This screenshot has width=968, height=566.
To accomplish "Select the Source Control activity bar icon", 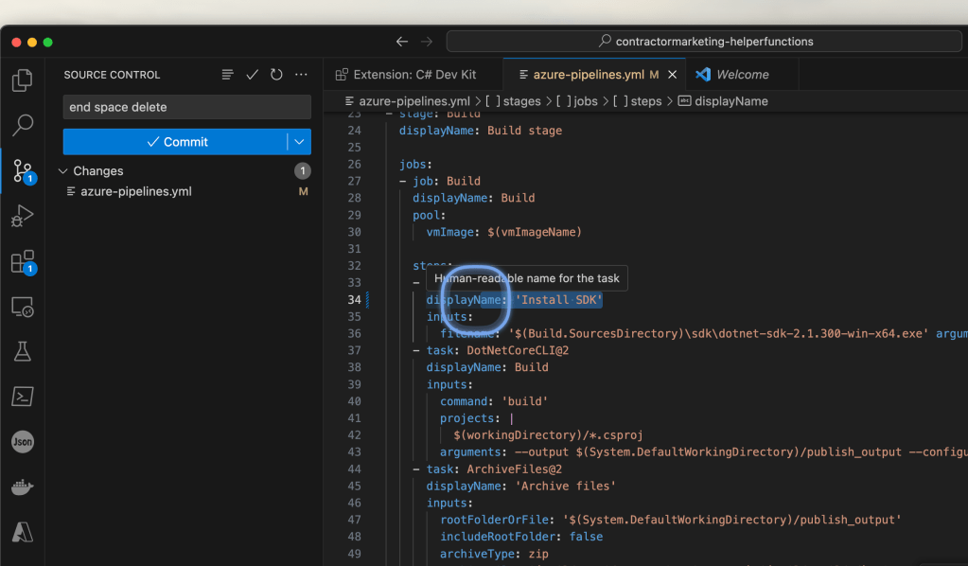I will point(24,171).
